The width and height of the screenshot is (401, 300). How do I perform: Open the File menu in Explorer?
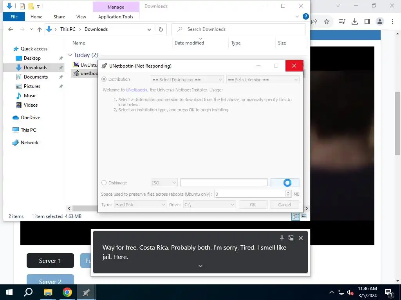point(14,17)
